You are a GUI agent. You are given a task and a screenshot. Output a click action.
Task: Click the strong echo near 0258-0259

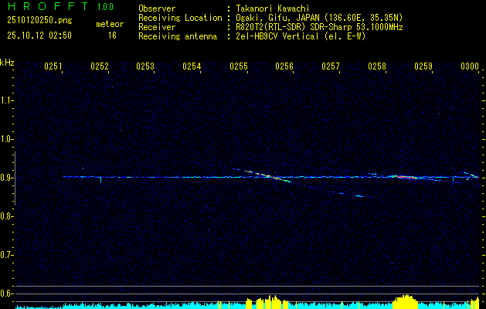(x=404, y=177)
